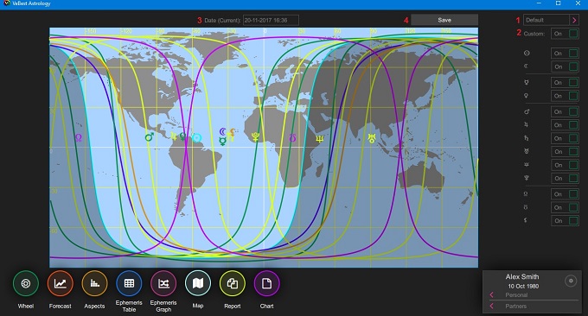Toggle the Sun line On switch

[566, 54]
